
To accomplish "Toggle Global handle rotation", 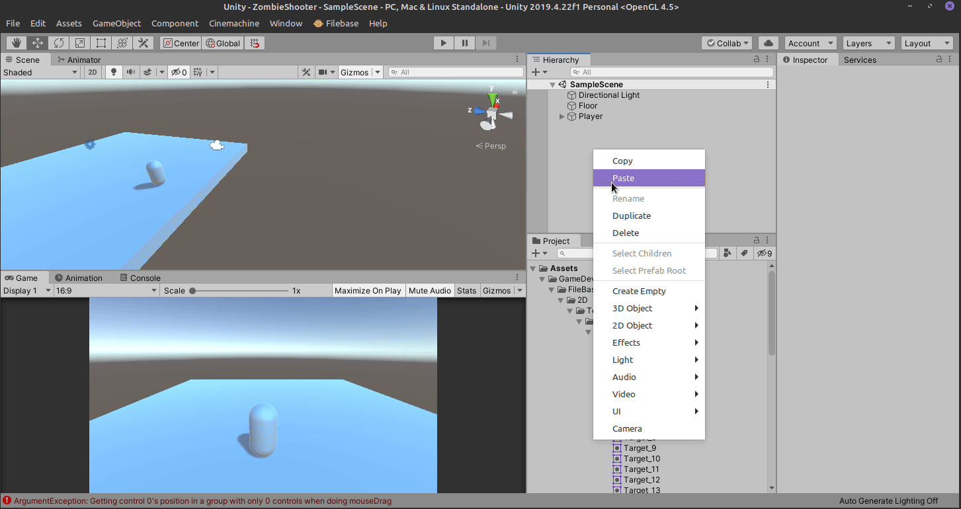I will (x=223, y=43).
